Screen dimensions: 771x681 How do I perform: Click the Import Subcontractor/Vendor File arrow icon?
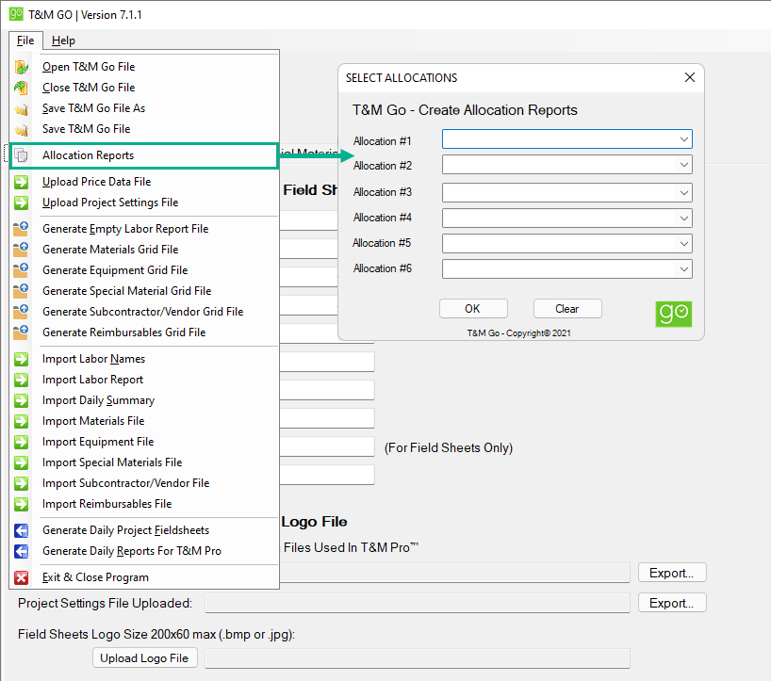pyautogui.click(x=21, y=483)
